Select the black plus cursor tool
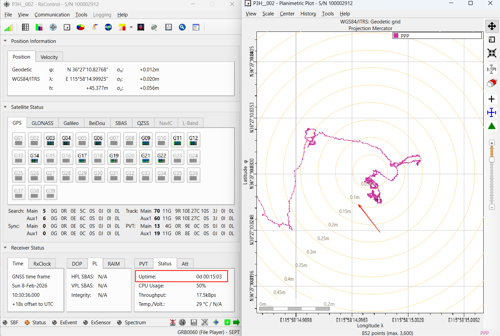The width and height of the screenshot is (500, 336). click(x=492, y=99)
